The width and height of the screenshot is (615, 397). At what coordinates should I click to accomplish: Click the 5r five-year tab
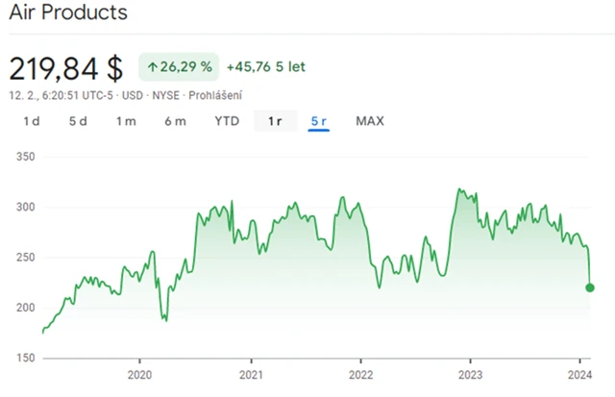pyautogui.click(x=319, y=121)
